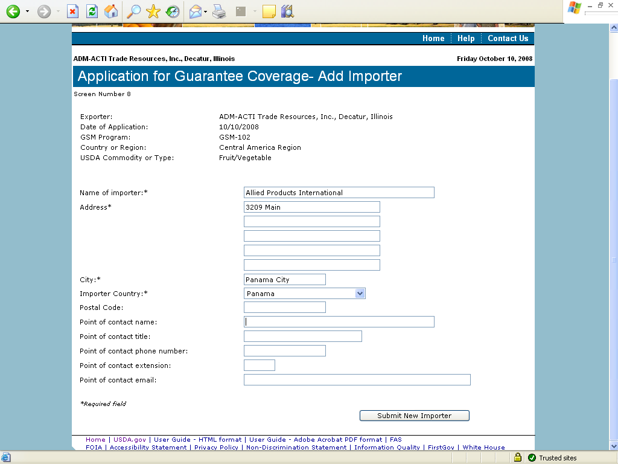Viewport: 618px width, 464px height.
Task: Open the FirstGov footer link
Action: coord(441,448)
